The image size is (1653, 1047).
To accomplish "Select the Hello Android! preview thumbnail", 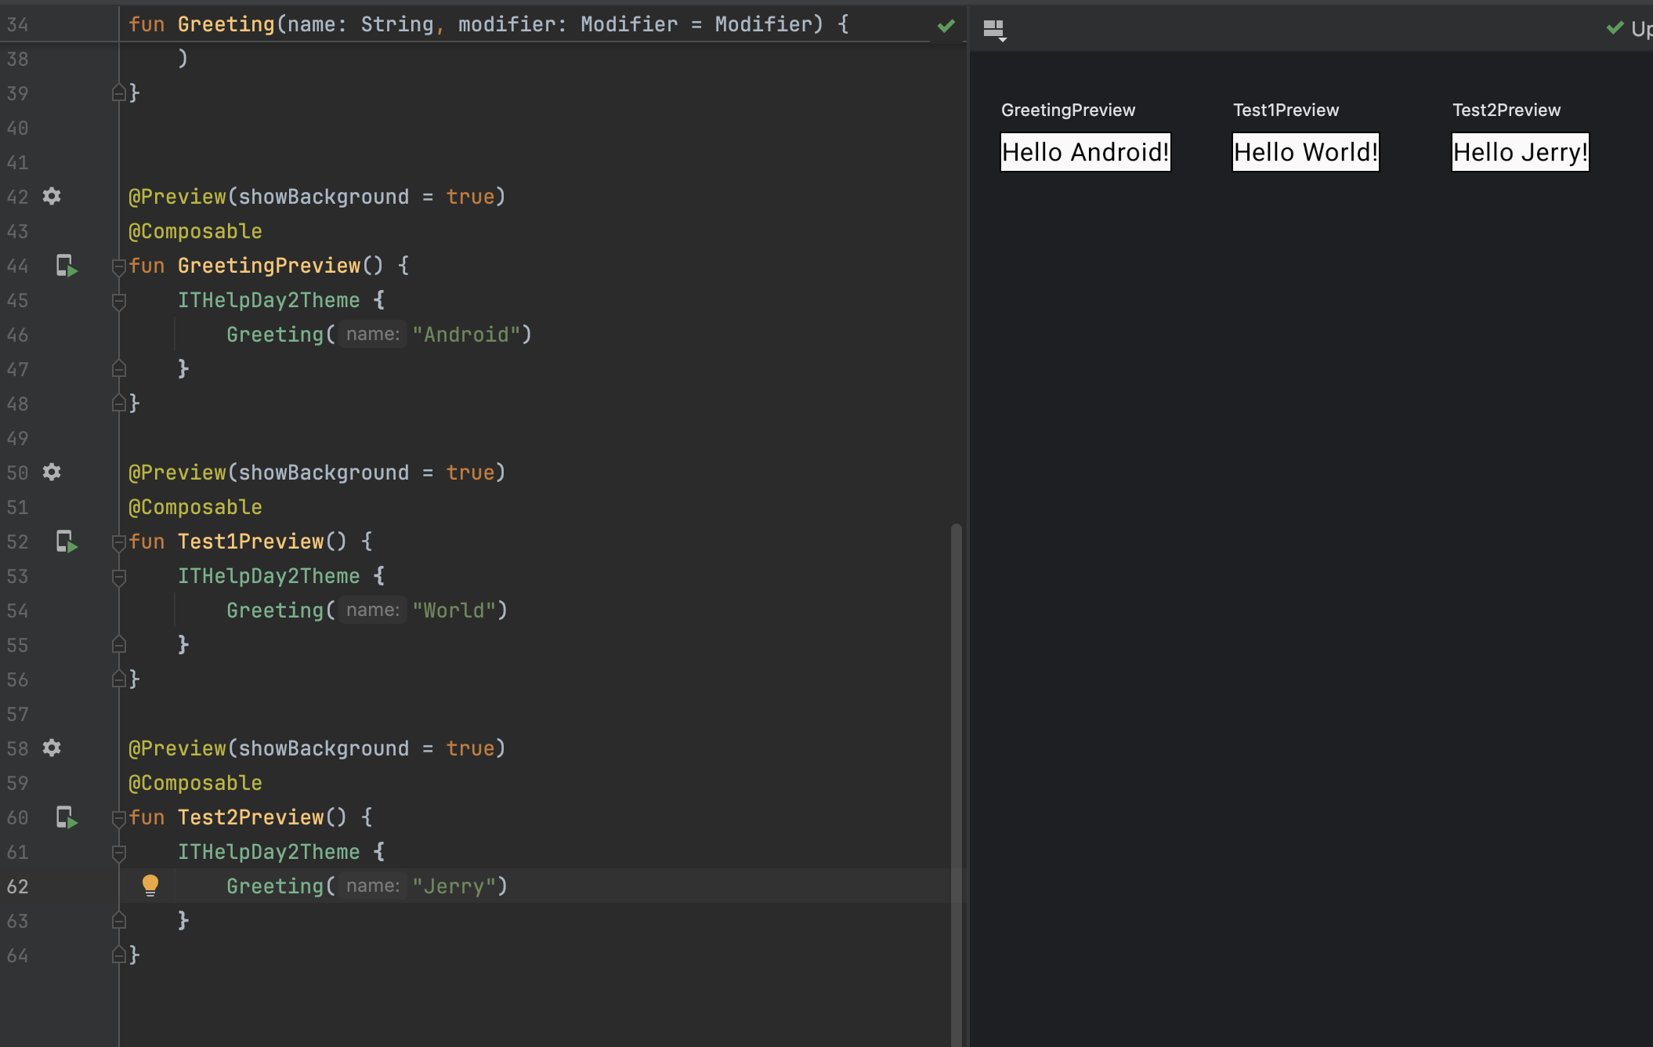I will pyautogui.click(x=1085, y=152).
